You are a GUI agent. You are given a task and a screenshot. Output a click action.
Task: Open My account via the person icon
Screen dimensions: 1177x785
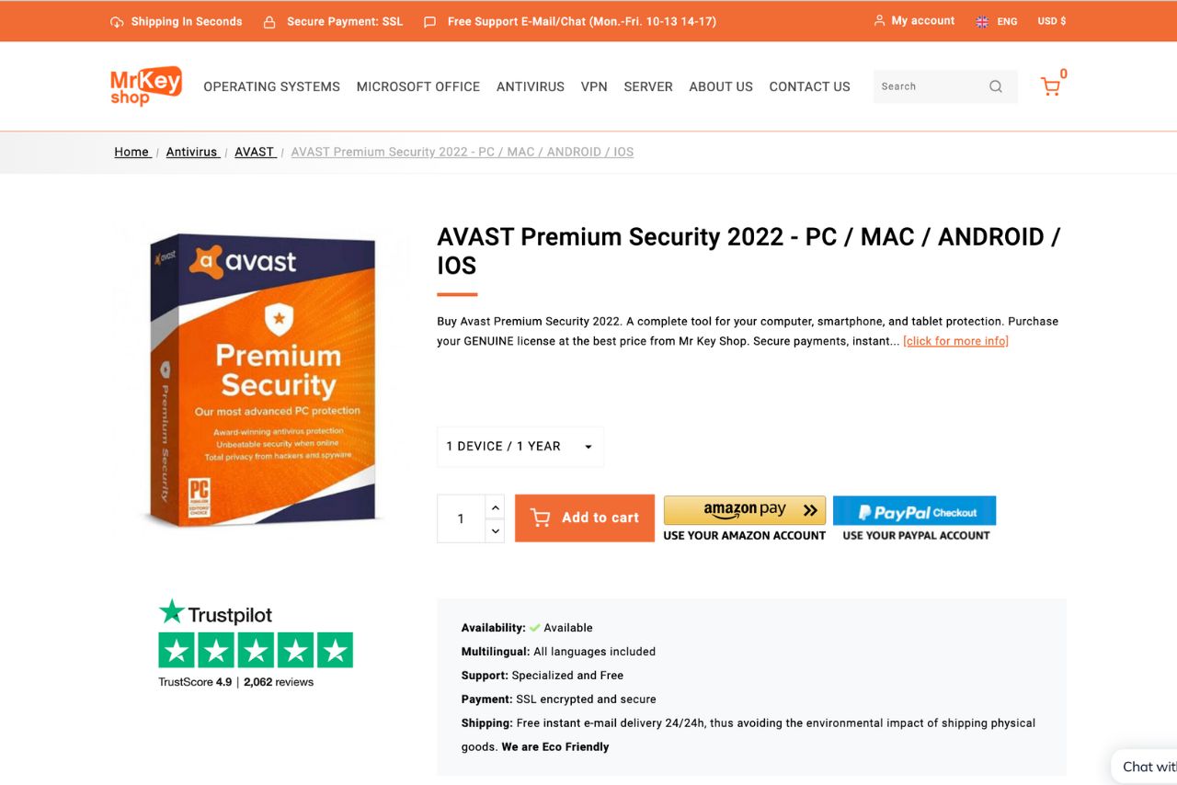point(879,20)
